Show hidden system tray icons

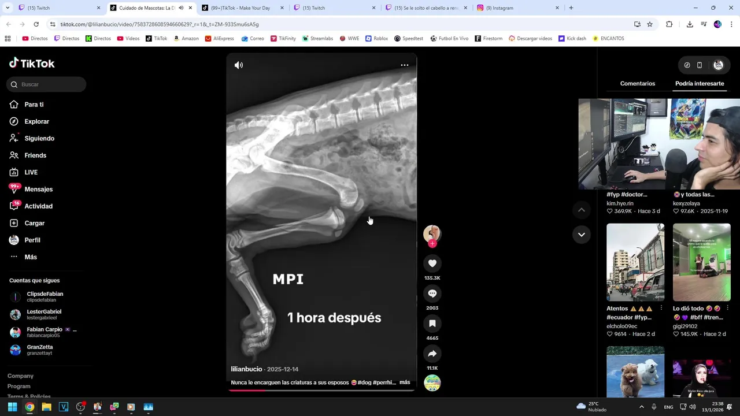pos(641,407)
